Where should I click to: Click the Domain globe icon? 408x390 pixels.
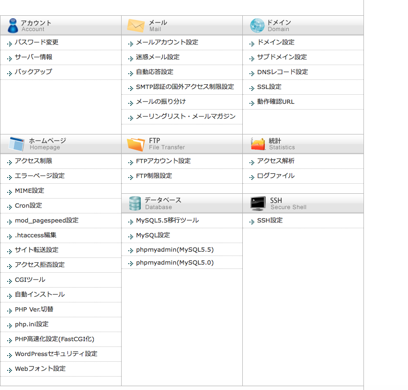point(257,25)
